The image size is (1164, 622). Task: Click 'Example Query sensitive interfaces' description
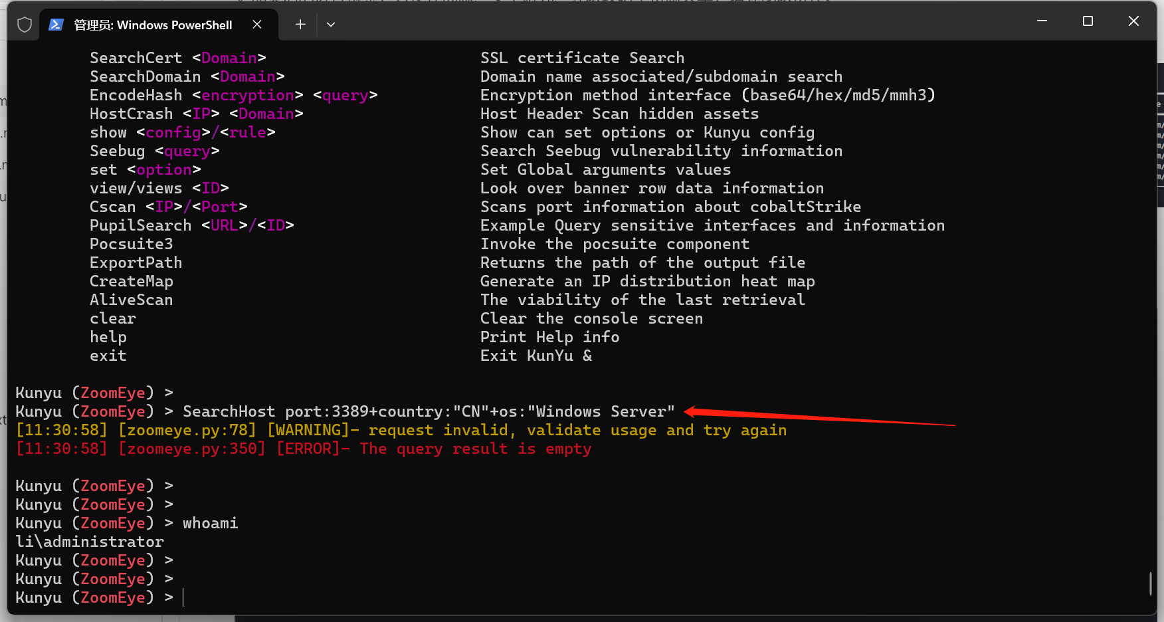[712, 225]
